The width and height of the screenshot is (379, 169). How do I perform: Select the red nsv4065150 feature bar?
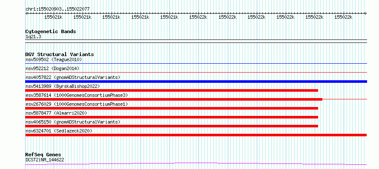pyautogui.click(x=172, y=126)
